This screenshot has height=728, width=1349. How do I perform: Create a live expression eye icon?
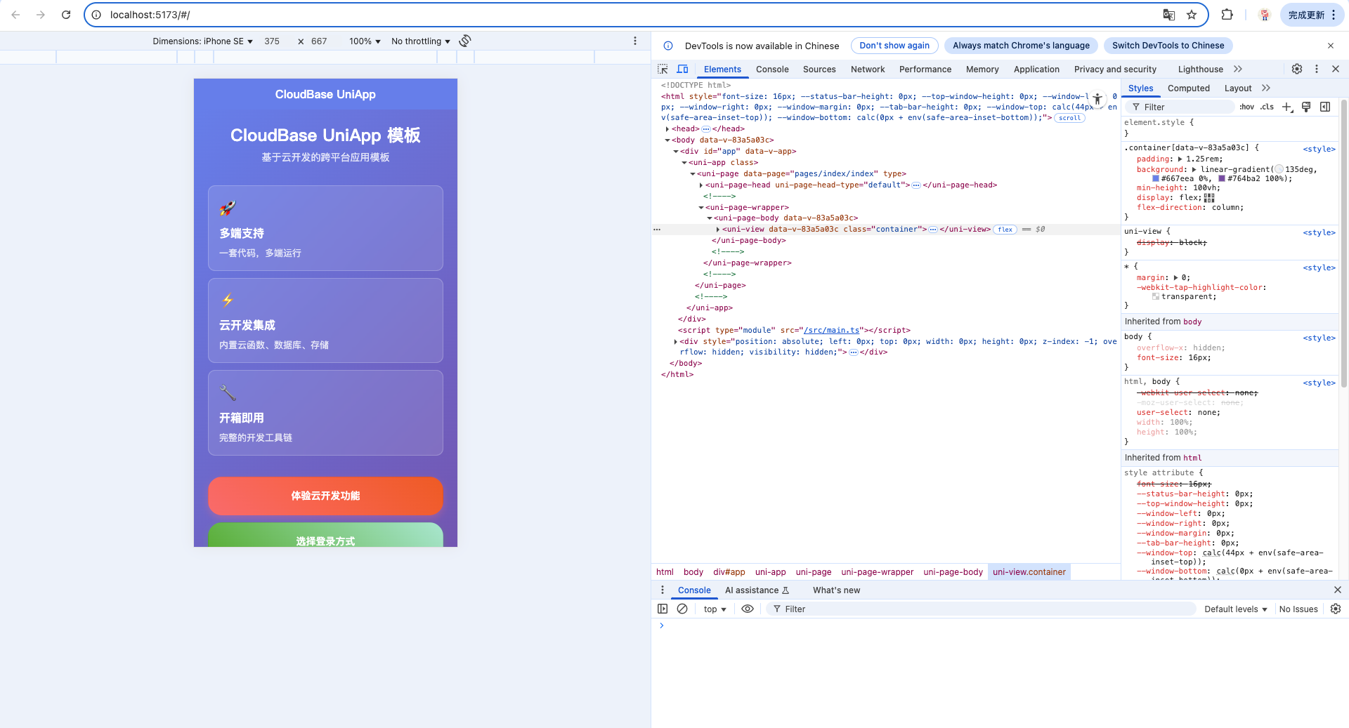[748, 609]
